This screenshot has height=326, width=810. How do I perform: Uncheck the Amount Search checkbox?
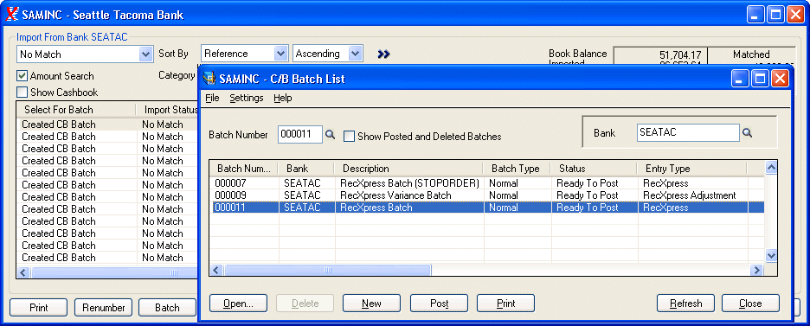(22, 76)
